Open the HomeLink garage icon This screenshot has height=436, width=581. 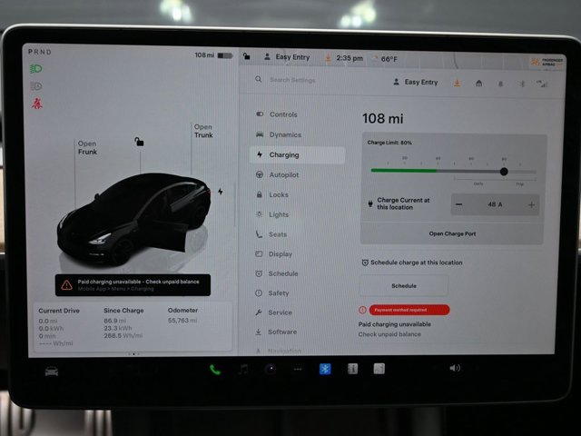point(478,84)
